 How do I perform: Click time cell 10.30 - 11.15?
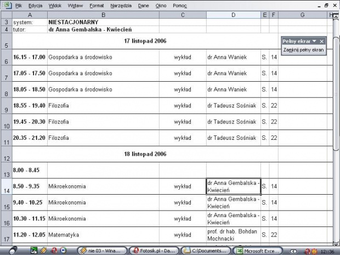tap(30, 219)
